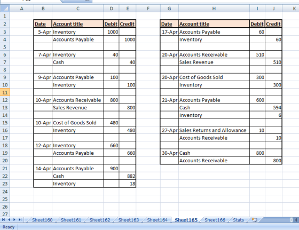299x230 pixels.
Task: Click the left table Debit header
Action: (111, 24)
